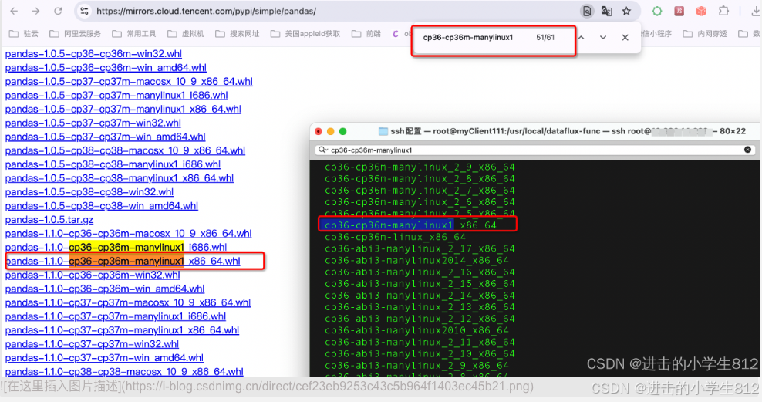
Task: Open pandas-1.1.0-cp36-cp36m-win32.whl link
Action: [x=93, y=275]
